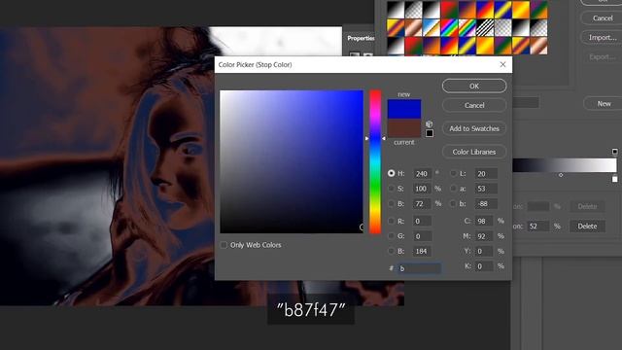Close the Color Picker dialog with X

[502, 64]
